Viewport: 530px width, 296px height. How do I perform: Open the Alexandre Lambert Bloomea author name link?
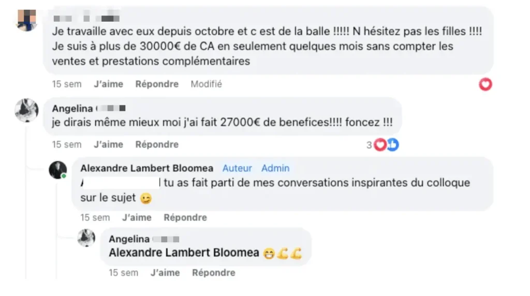147,168
